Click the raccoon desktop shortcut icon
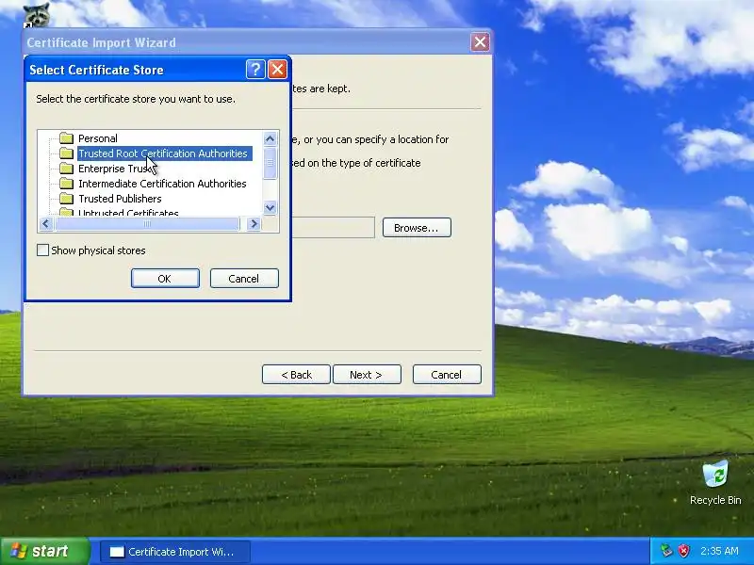754x565 pixels. pyautogui.click(x=37, y=14)
